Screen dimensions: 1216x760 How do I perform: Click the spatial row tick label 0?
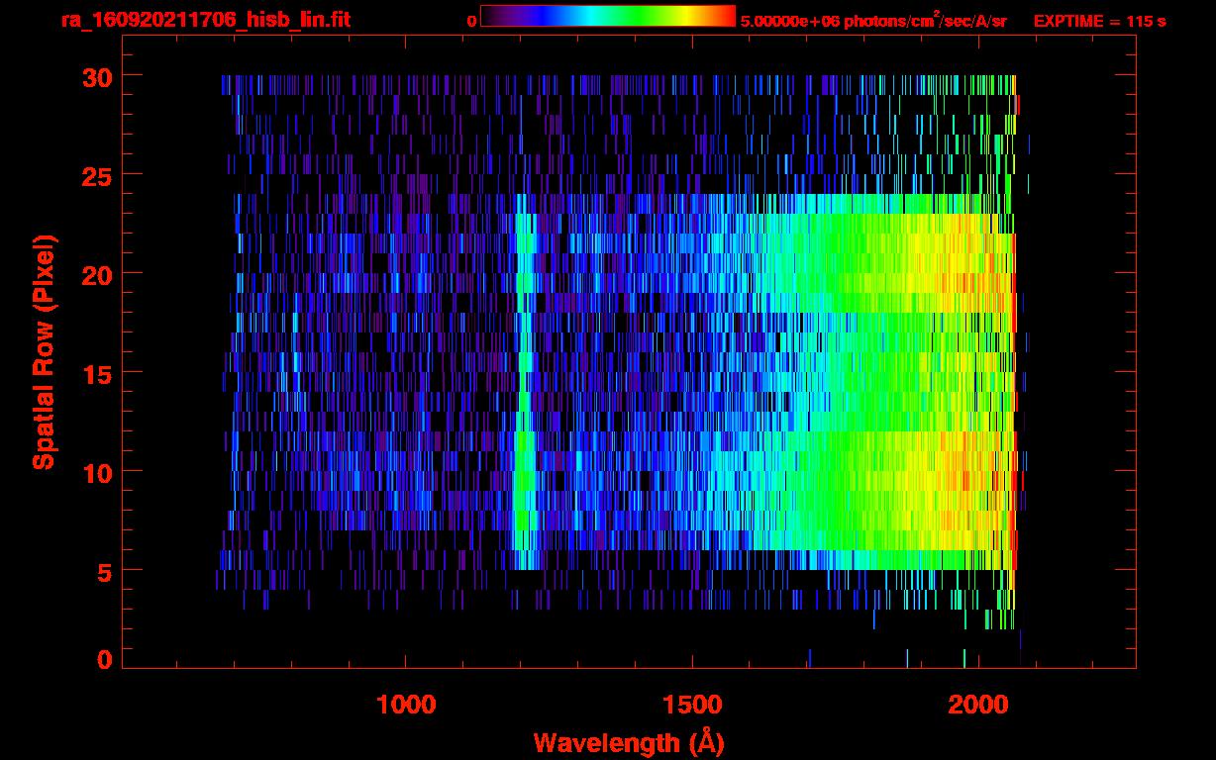[104, 660]
